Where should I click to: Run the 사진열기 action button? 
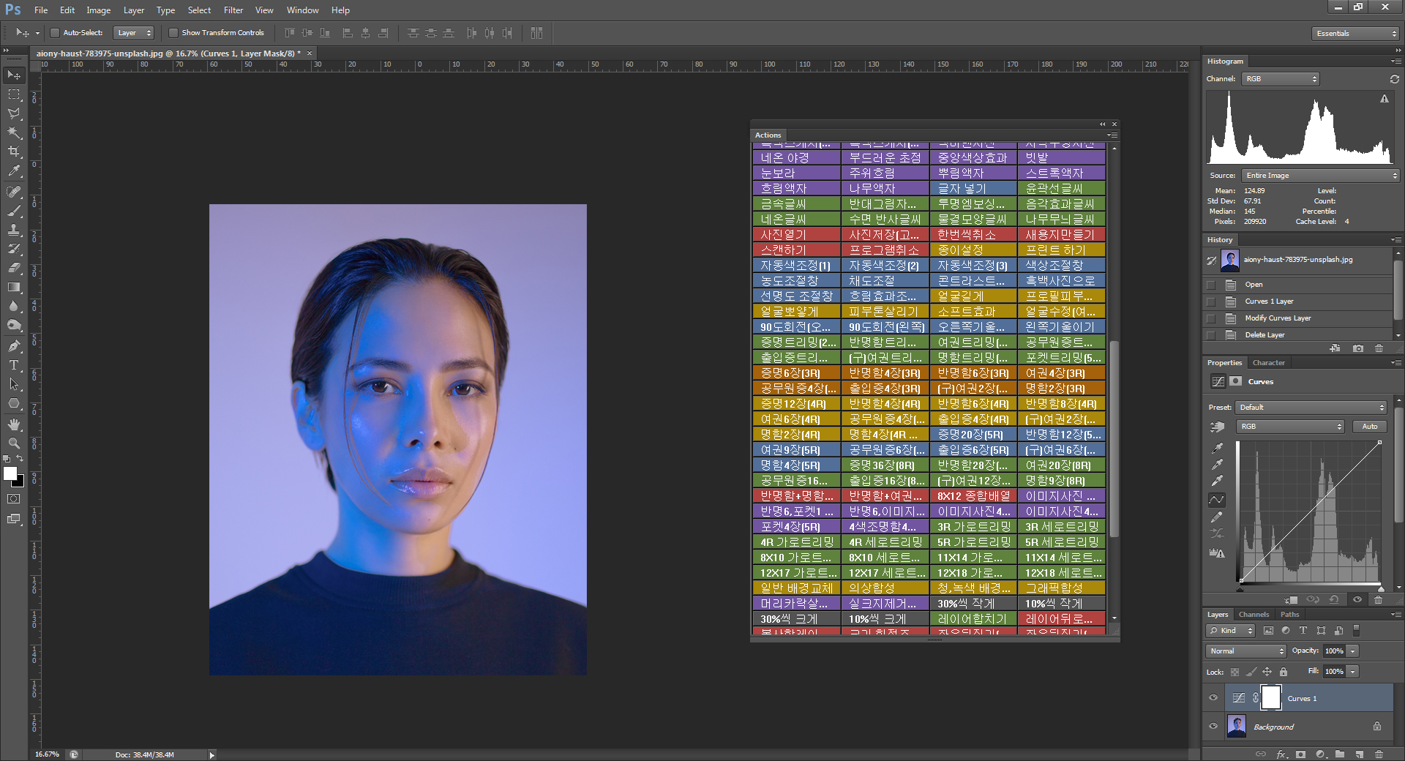pos(796,234)
